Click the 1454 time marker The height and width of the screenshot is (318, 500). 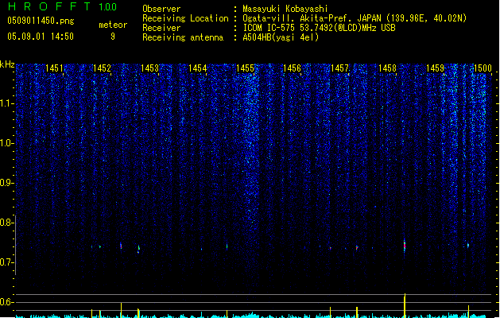coord(197,68)
